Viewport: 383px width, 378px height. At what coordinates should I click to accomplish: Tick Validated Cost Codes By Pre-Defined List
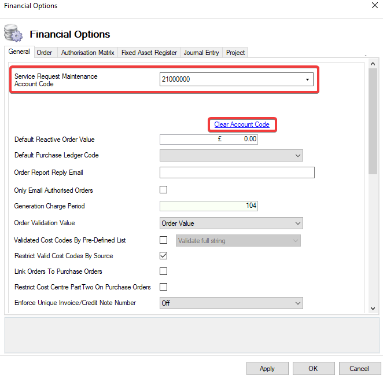coord(163,240)
